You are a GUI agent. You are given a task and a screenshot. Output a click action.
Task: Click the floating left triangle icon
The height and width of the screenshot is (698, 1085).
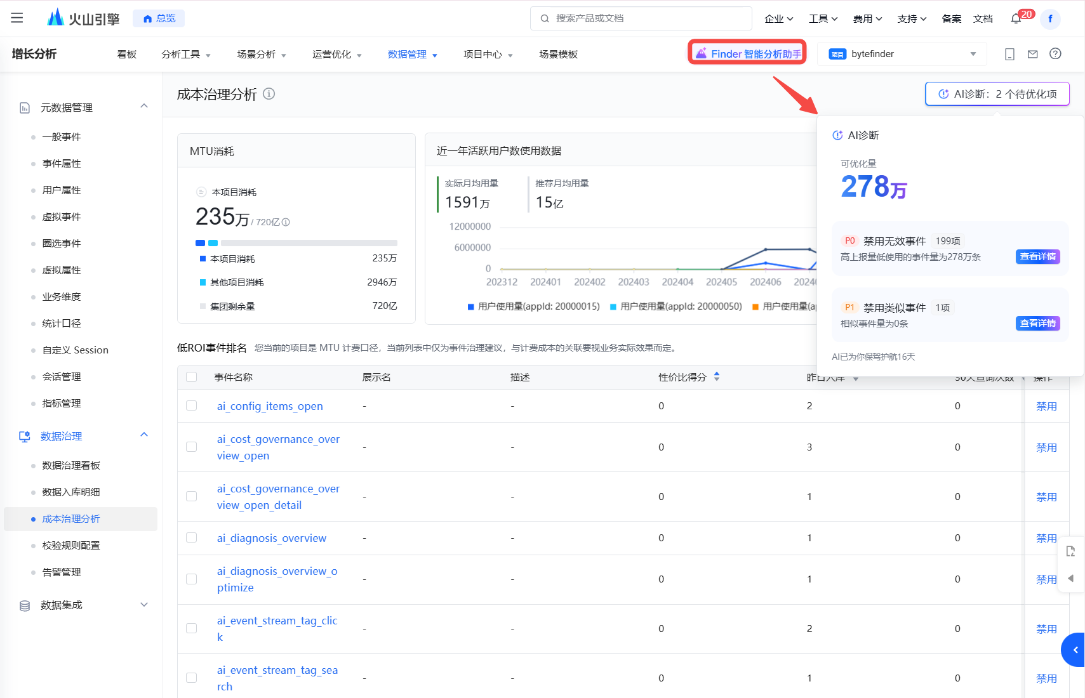click(1071, 578)
